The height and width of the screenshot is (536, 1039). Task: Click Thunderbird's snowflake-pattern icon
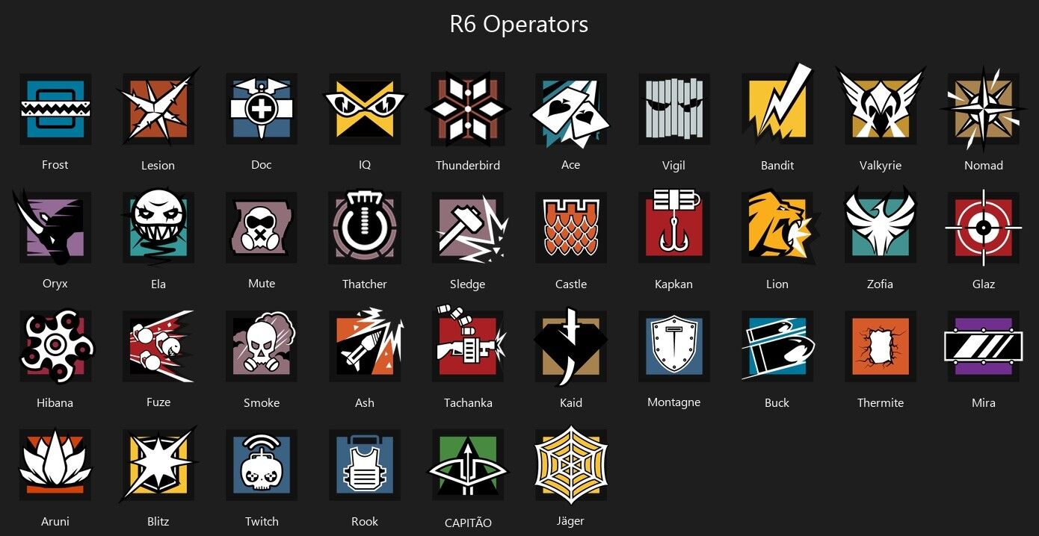pyautogui.click(x=468, y=109)
